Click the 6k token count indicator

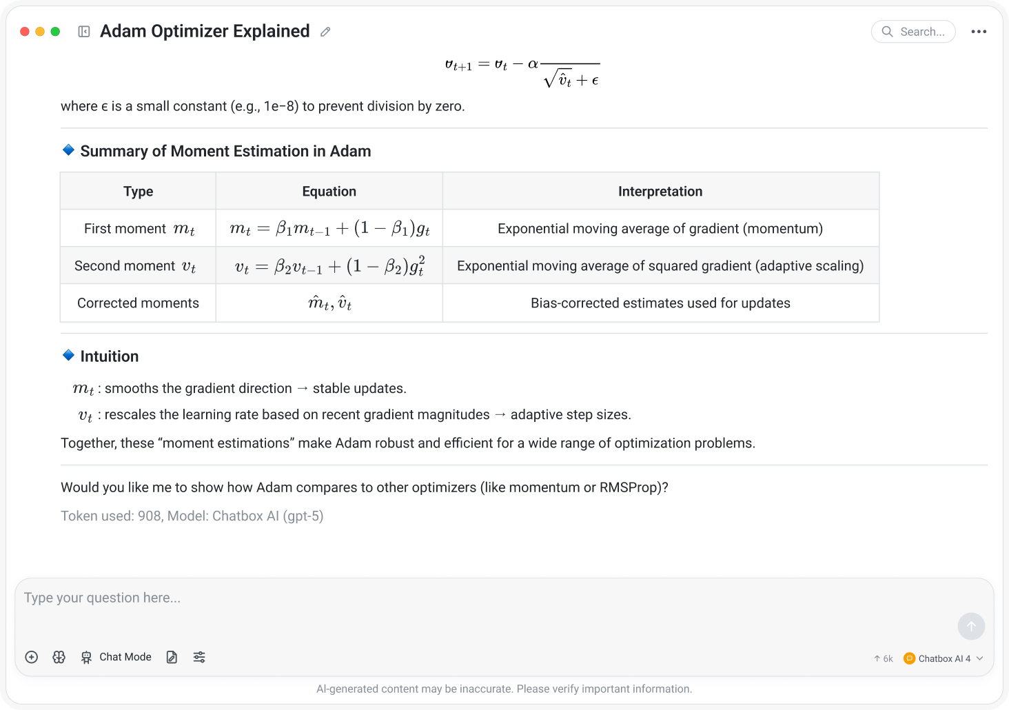pos(883,658)
